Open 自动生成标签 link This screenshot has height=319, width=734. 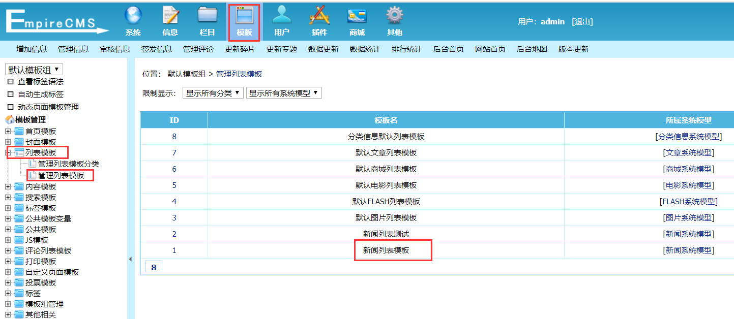pyautogui.click(x=41, y=94)
